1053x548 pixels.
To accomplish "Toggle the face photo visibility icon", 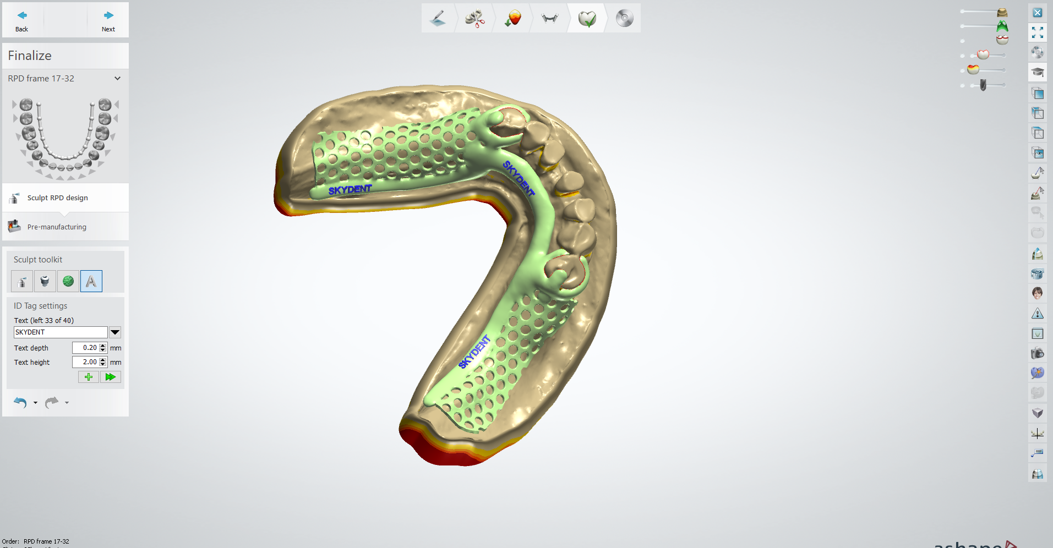I will pyautogui.click(x=1037, y=293).
